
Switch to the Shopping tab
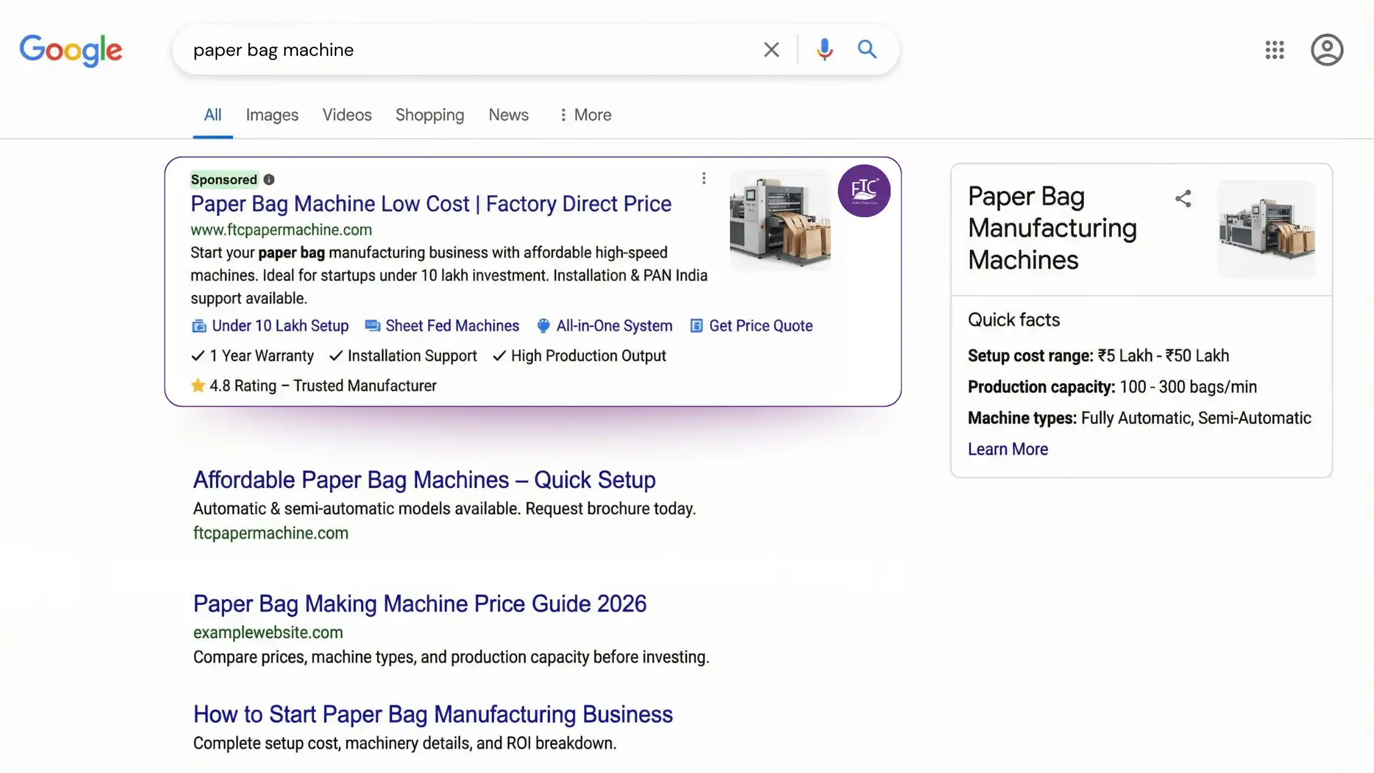pyautogui.click(x=429, y=115)
